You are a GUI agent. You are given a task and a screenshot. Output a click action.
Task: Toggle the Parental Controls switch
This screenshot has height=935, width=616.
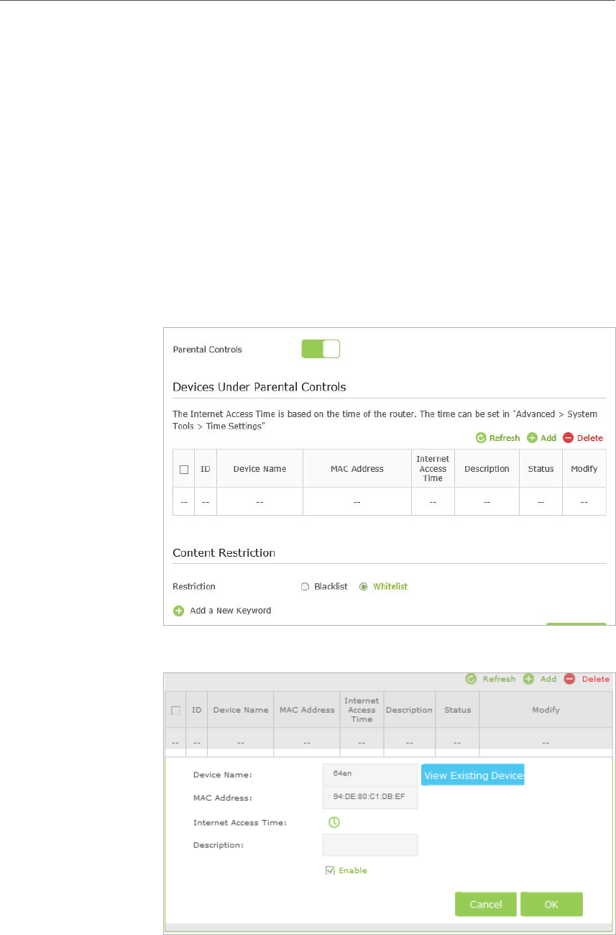click(321, 350)
